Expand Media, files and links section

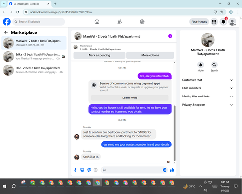[208, 97]
